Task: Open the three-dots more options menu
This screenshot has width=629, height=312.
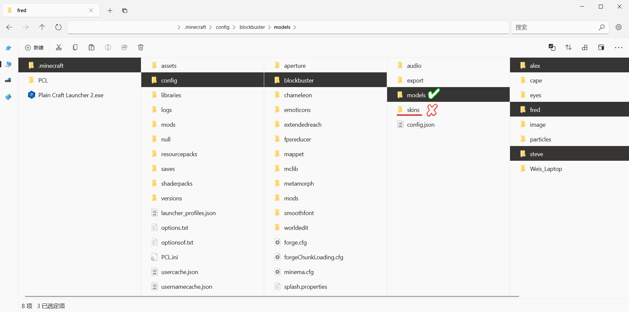Action: 619,47
